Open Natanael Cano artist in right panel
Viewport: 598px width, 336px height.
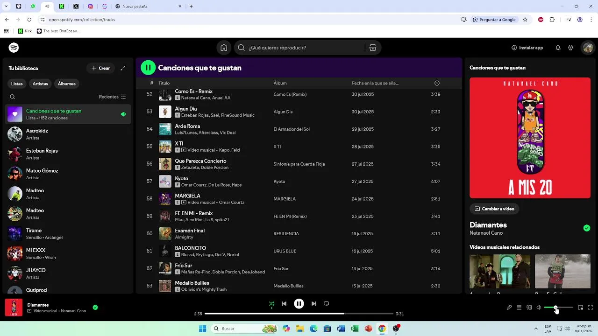(x=486, y=233)
